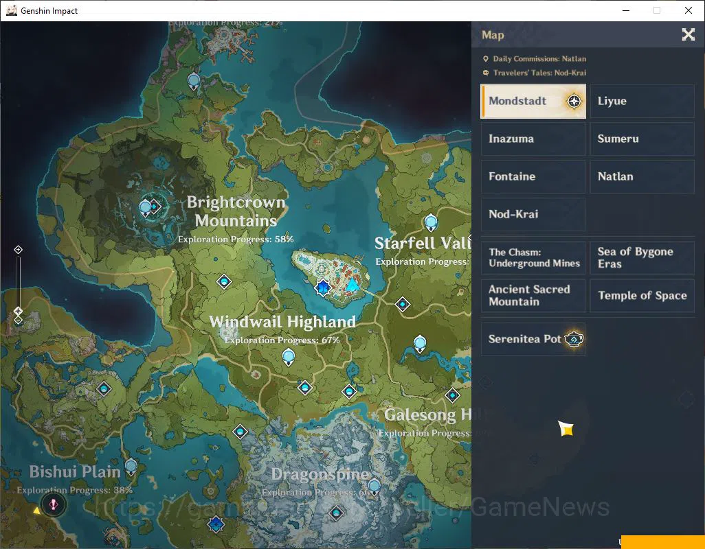Click the yellow triangle beside the quest marker
This screenshot has width=705, height=549.
(36, 511)
